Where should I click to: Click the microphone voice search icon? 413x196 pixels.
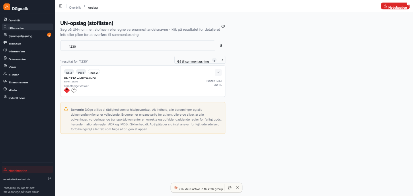(x=221, y=46)
